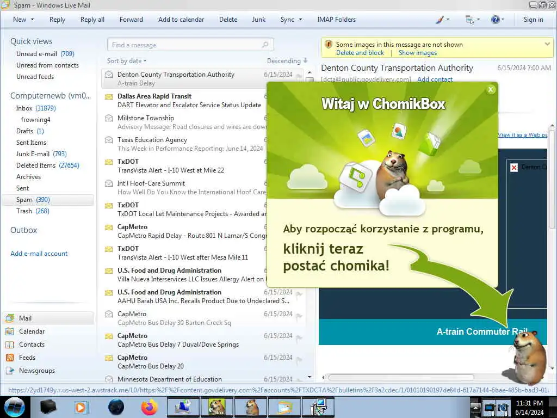Open the paintbrush colorizer icon in toolbar
The width and height of the screenshot is (557, 418).
click(440, 20)
